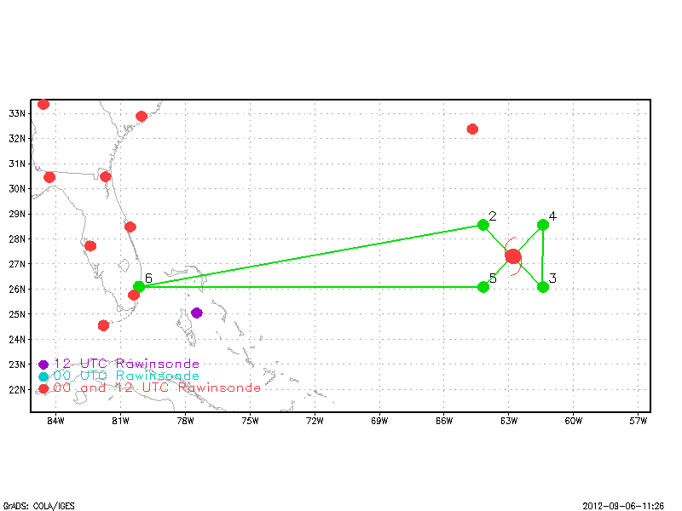
Task: Click red station dot on coast near 33N 80W
Action: click(142, 116)
